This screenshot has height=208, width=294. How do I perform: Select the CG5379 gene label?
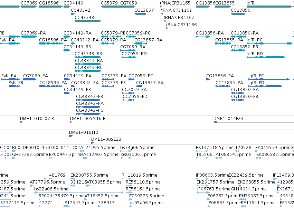point(109,3)
